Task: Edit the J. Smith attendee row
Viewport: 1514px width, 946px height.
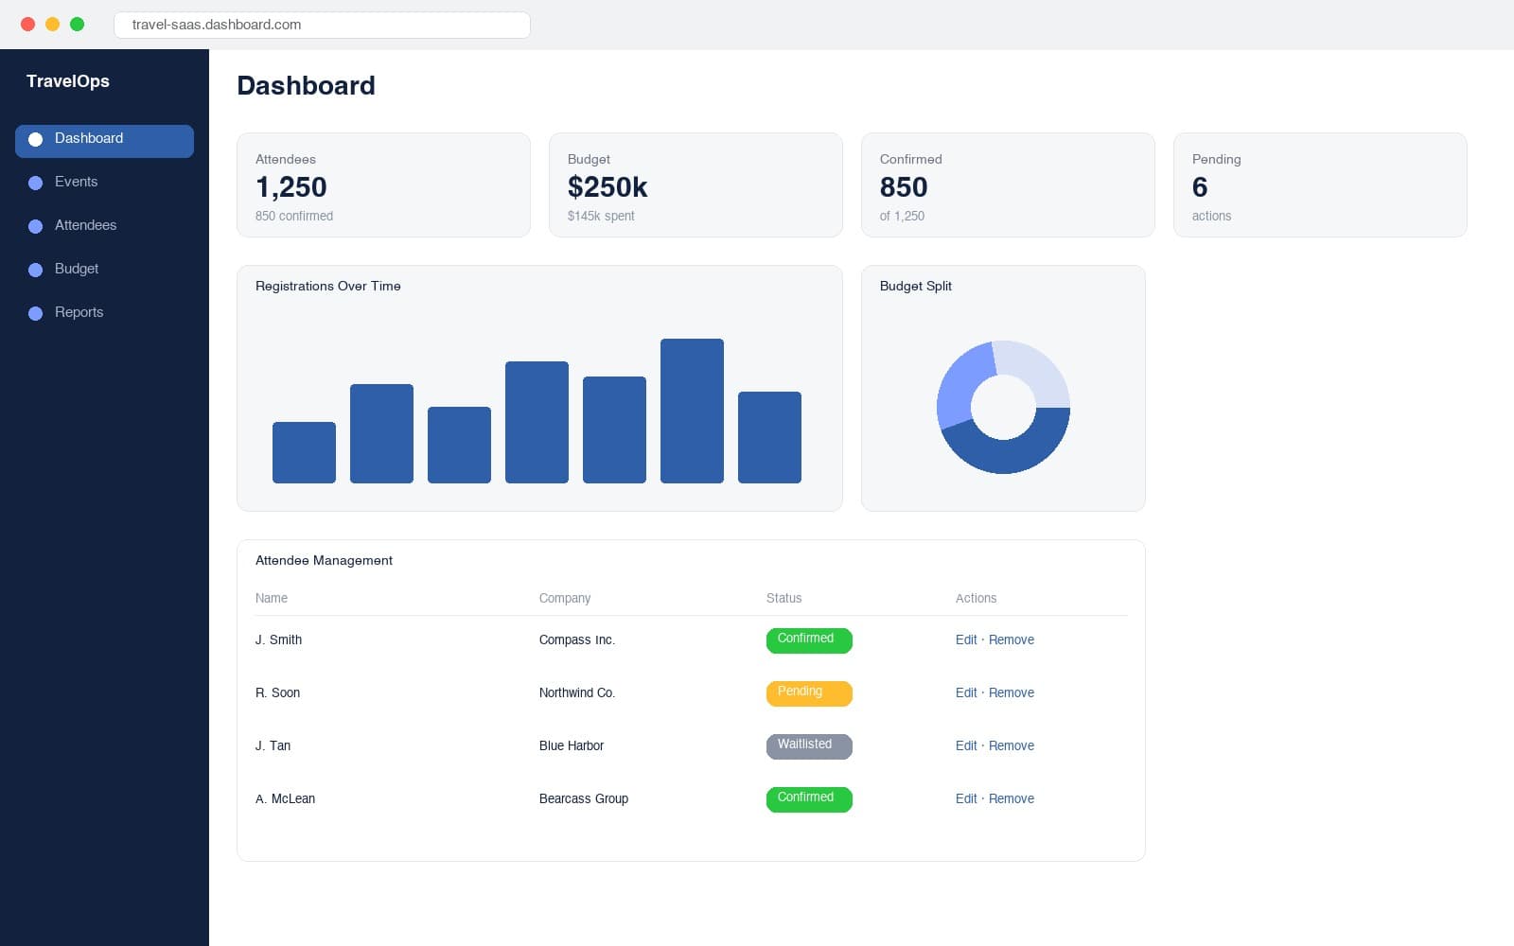Action: tap(966, 639)
